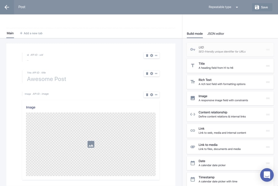278x186 pixels.
Task: Click the UID key icon in sidebar
Action: [193, 49]
